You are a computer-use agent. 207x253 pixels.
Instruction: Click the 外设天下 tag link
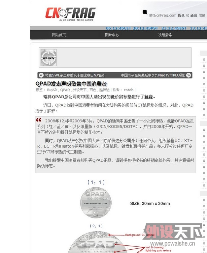pyautogui.click(x=80, y=90)
